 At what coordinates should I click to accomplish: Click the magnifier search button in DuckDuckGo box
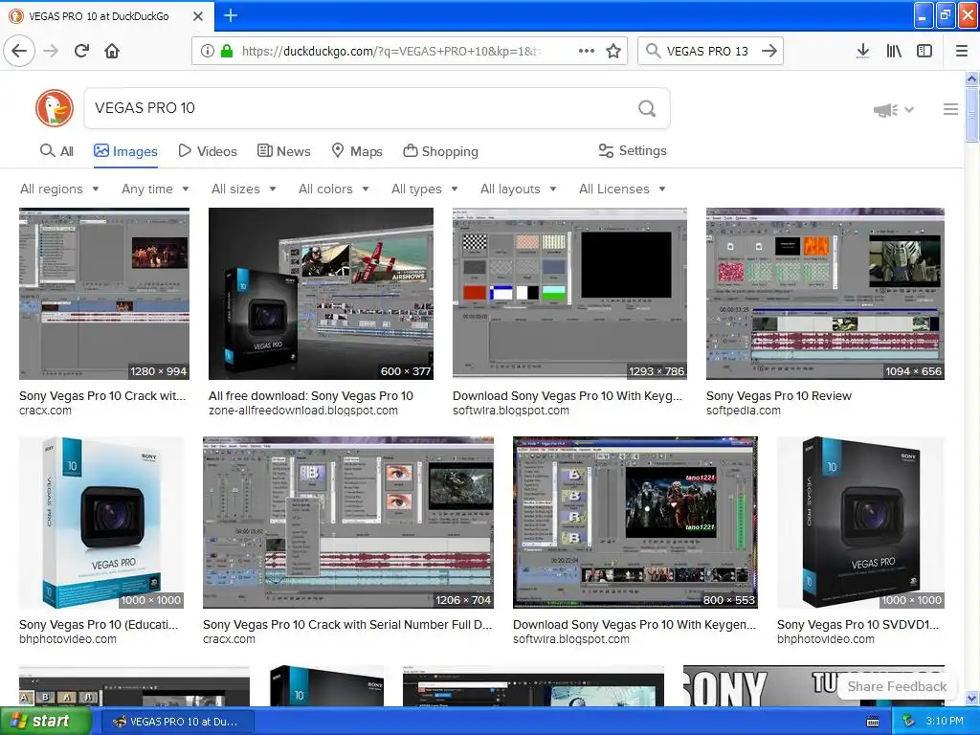point(647,108)
